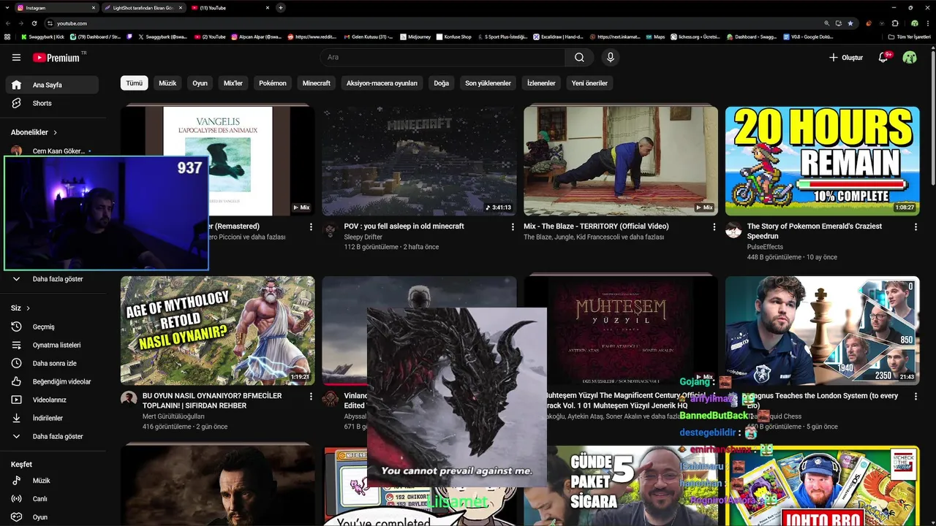The image size is (936, 526).
Task: Click the search magnifier button
Action: pyautogui.click(x=579, y=58)
